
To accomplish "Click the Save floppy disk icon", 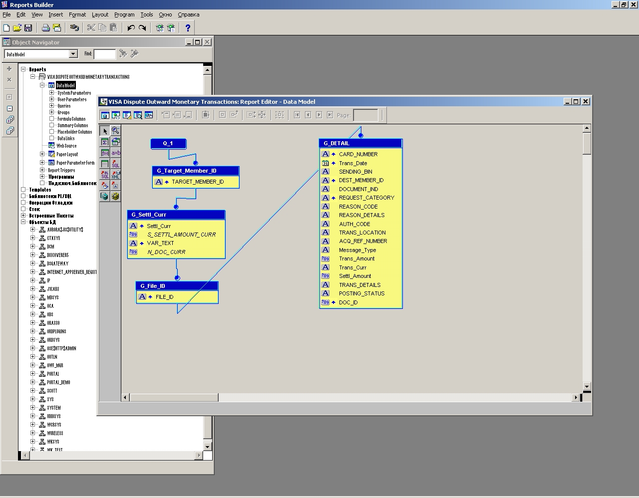I will click(28, 28).
